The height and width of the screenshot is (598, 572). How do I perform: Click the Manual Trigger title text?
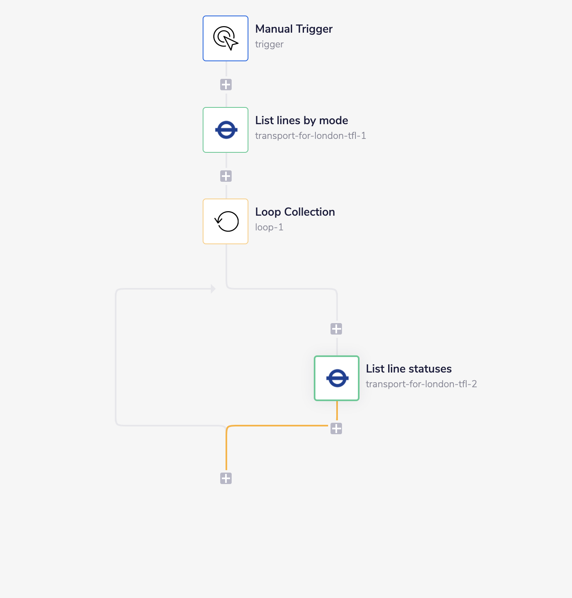(294, 29)
